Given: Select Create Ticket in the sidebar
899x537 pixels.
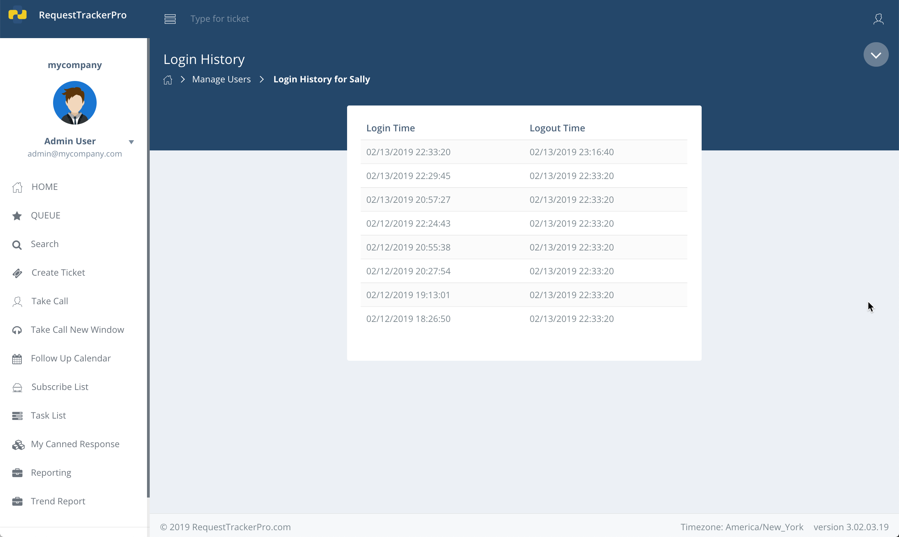Looking at the screenshot, I should [x=58, y=273].
